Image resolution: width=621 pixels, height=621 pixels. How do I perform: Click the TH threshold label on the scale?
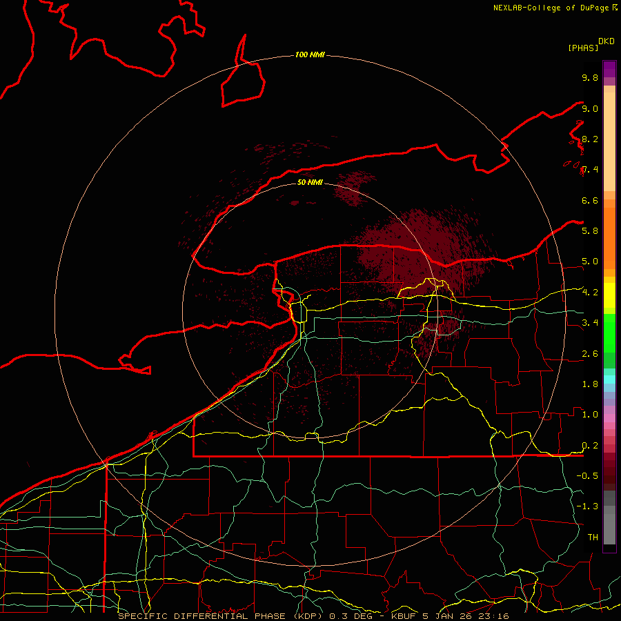coord(593,538)
